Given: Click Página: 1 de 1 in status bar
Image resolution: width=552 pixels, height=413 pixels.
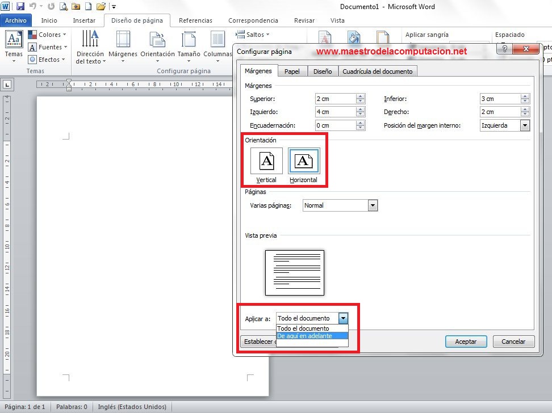Looking at the screenshot, I should pos(24,407).
